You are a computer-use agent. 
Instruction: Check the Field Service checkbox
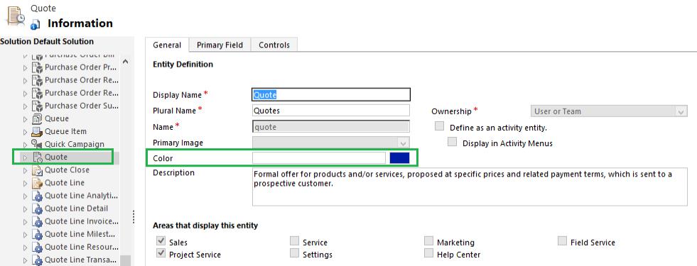point(562,241)
